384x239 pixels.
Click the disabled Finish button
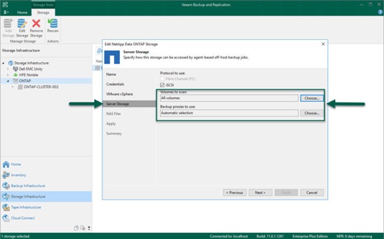(286, 193)
